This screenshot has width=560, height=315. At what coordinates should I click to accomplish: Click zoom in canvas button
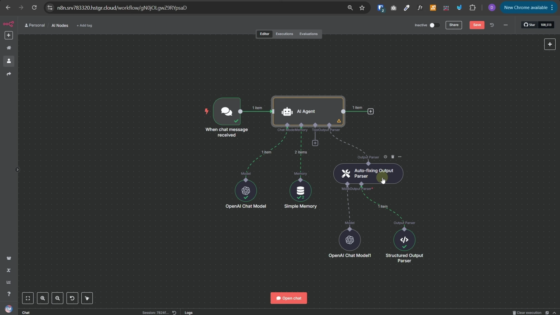click(x=43, y=298)
